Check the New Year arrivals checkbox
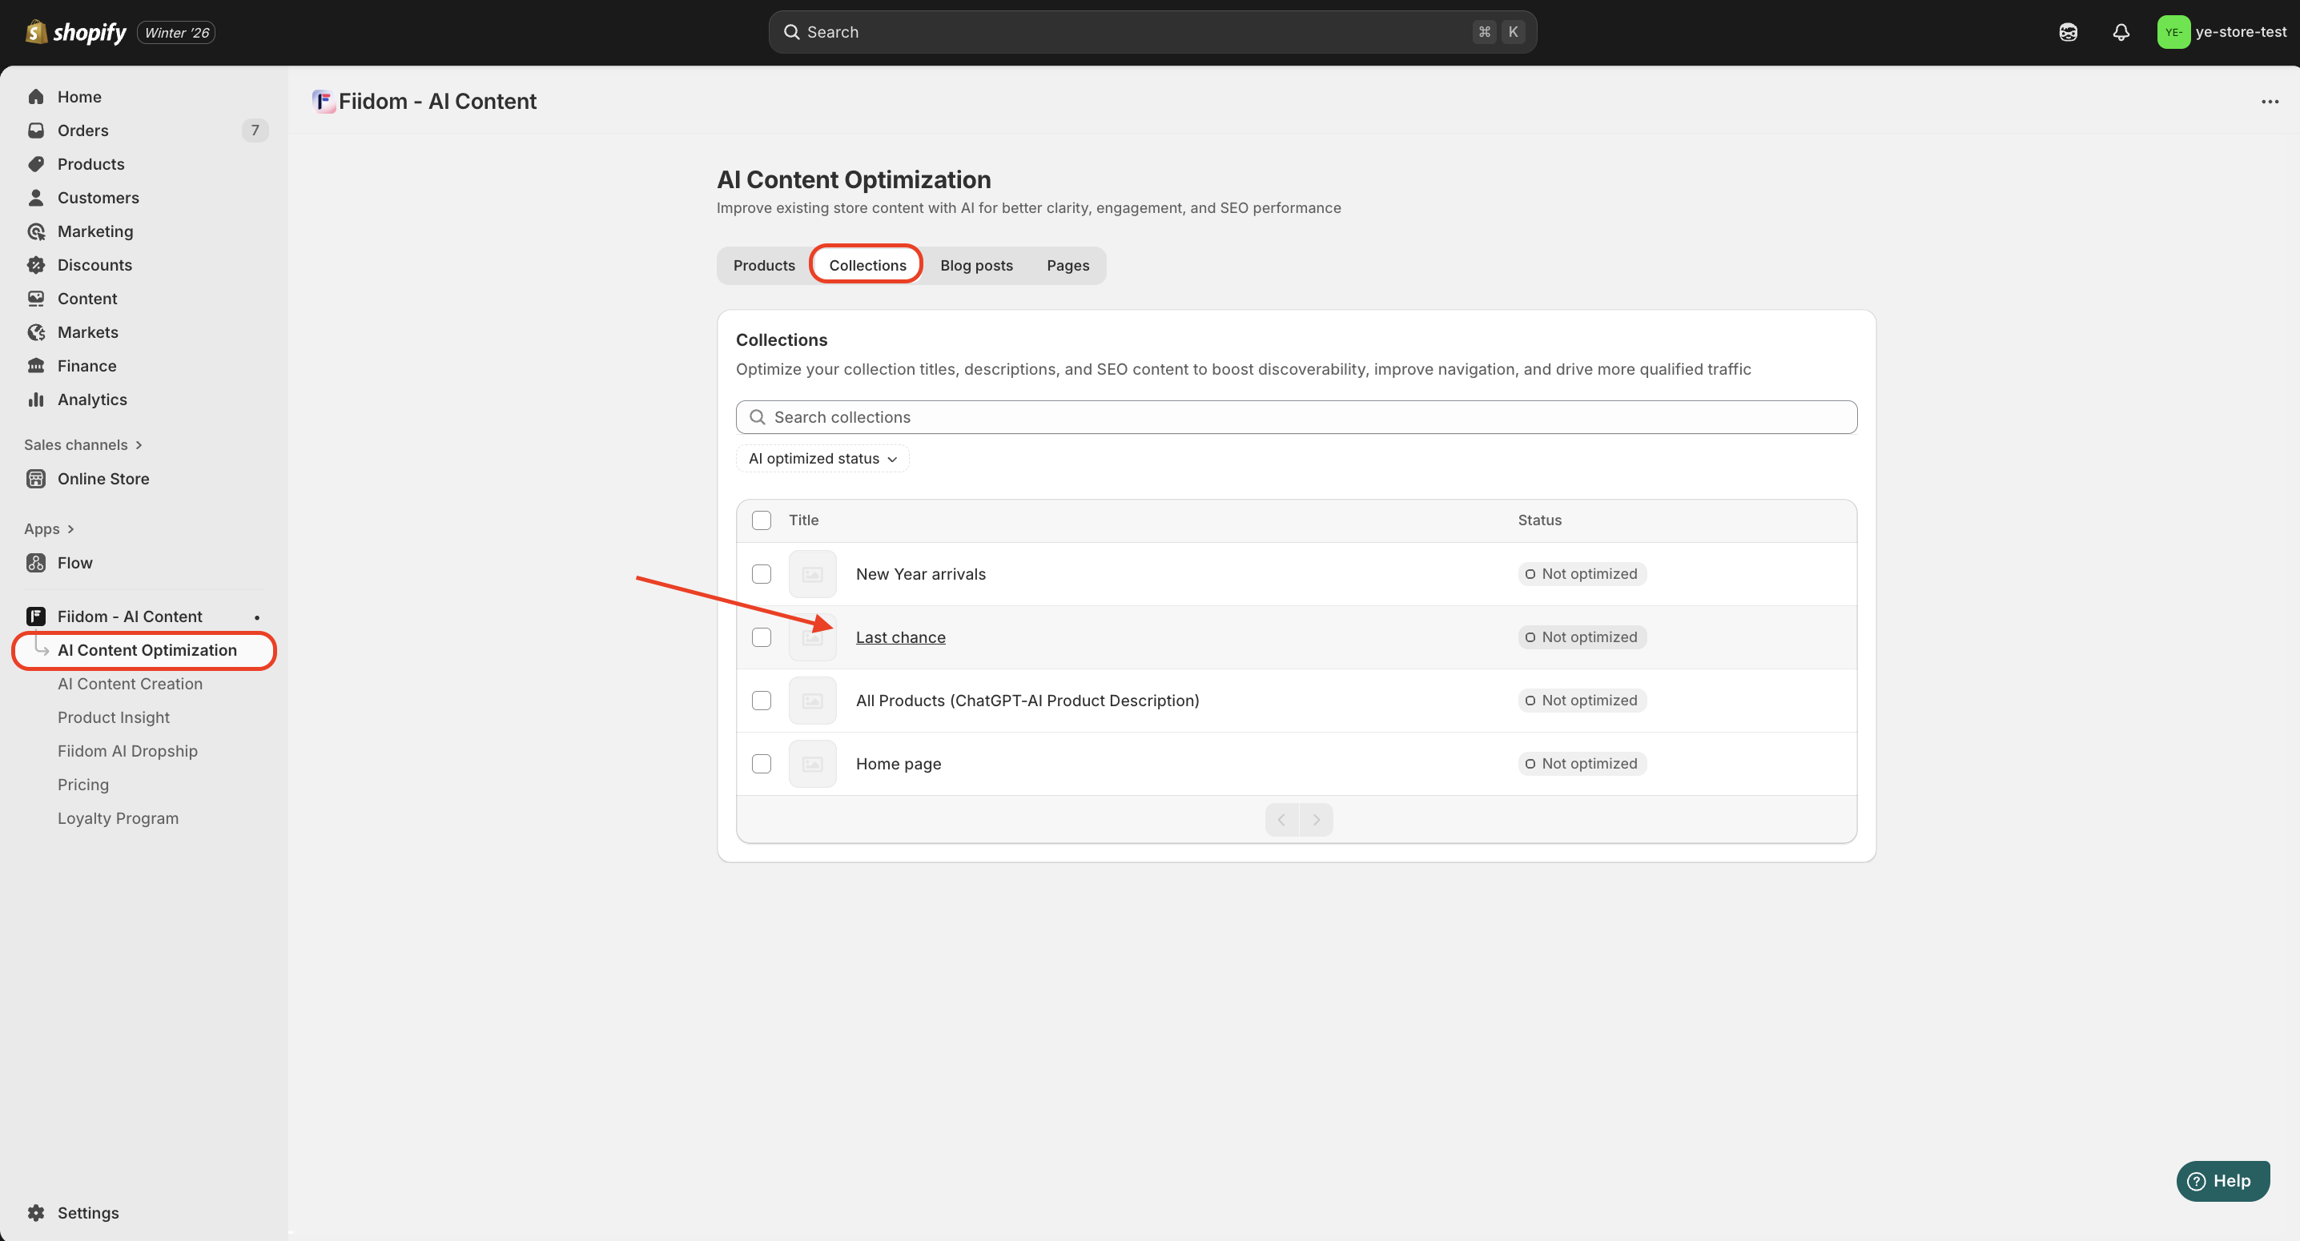The height and width of the screenshot is (1241, 2300). tap(761, 574)
